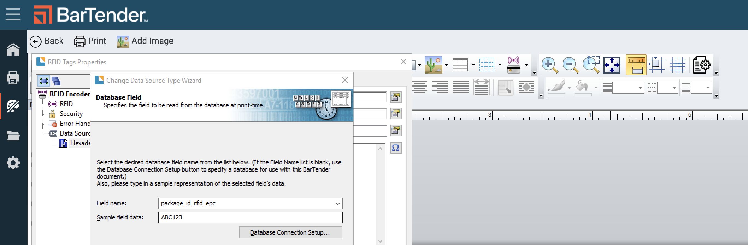Image resolution: width=748 pixels, height=245 pixels.
Task: Click the justify text icon
Action: (461, 87)
